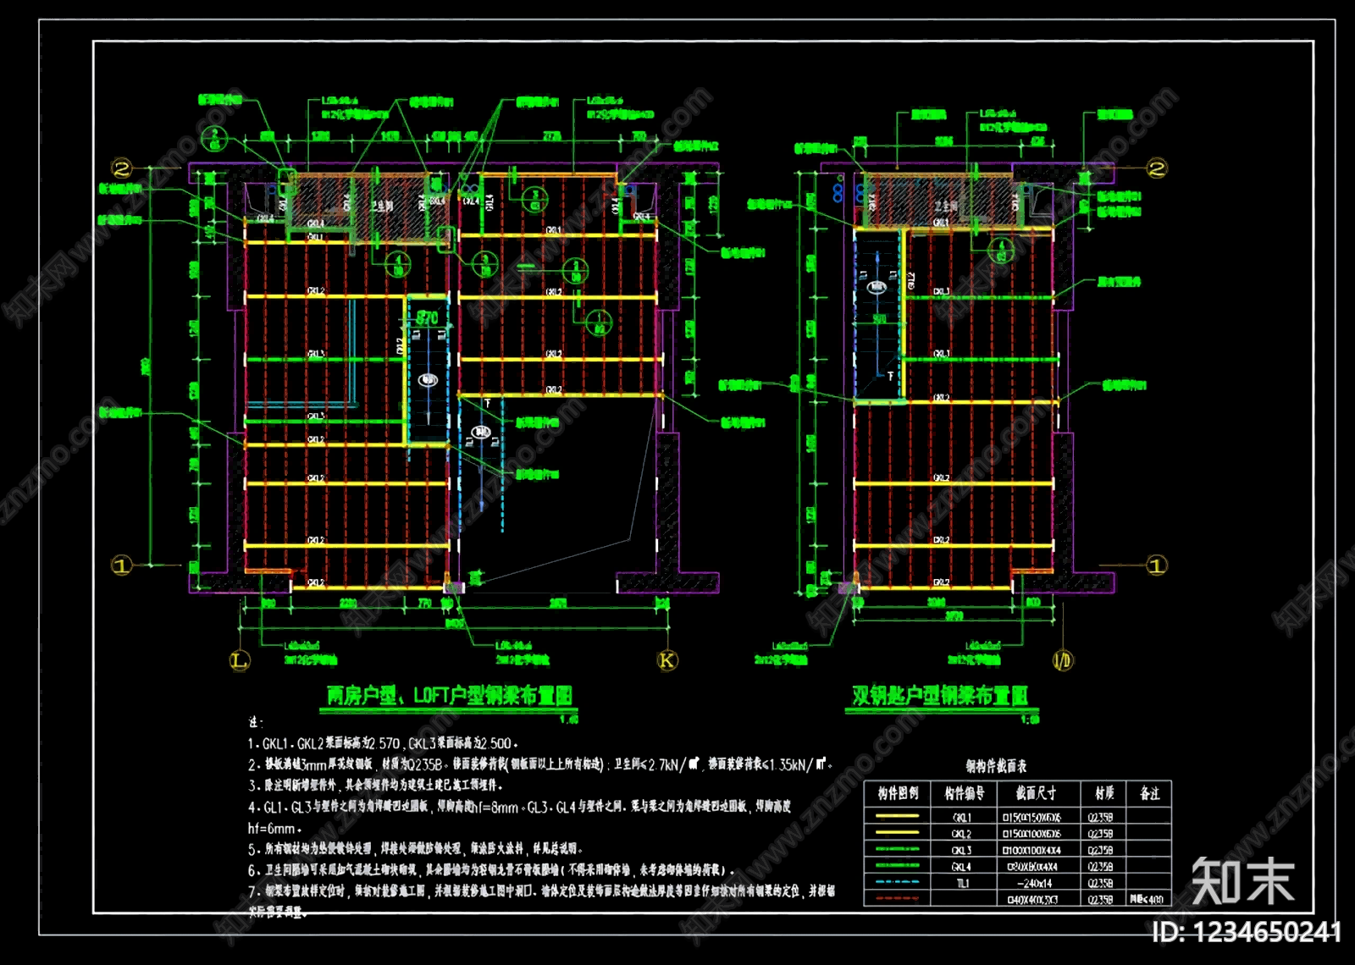Click the red dashed legend line

(x=898, y=898)
